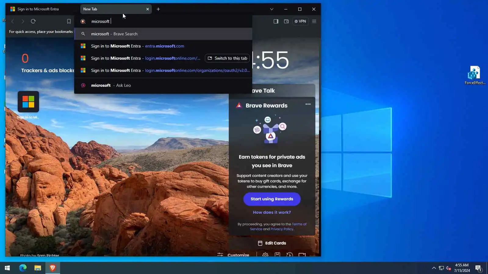The image size is (488, 274).
Task: Select the ForceEffect desktop icon
Action: click(x=475, y=75)
